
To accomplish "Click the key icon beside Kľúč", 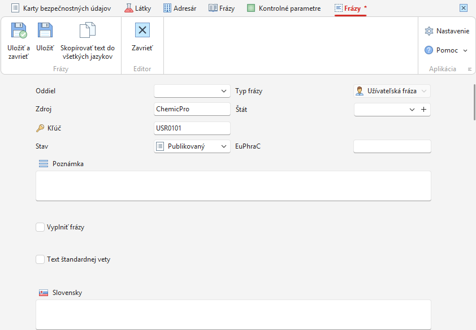I will point(40,128).
